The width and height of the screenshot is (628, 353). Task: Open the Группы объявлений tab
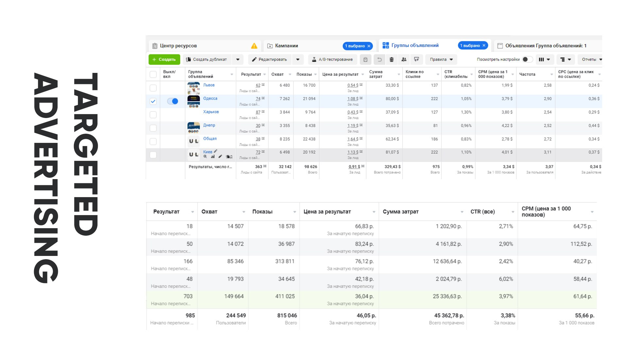pos(415,45)
